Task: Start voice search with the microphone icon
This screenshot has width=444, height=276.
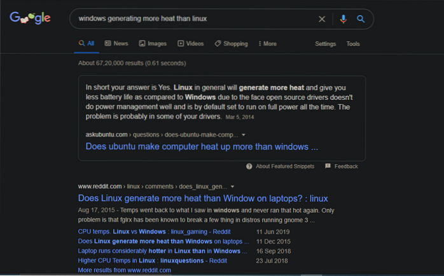Action: [343, 19]
